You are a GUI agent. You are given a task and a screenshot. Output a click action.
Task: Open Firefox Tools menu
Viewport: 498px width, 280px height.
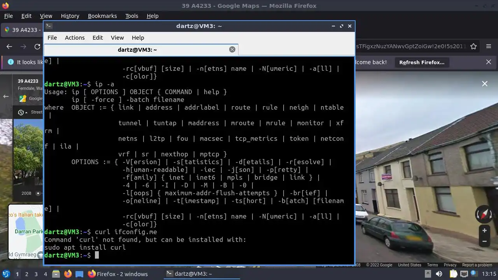132,16
